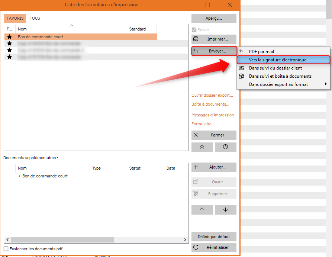
Task: Open the Ouvrir dossier export... link
Action: point(212,95)
